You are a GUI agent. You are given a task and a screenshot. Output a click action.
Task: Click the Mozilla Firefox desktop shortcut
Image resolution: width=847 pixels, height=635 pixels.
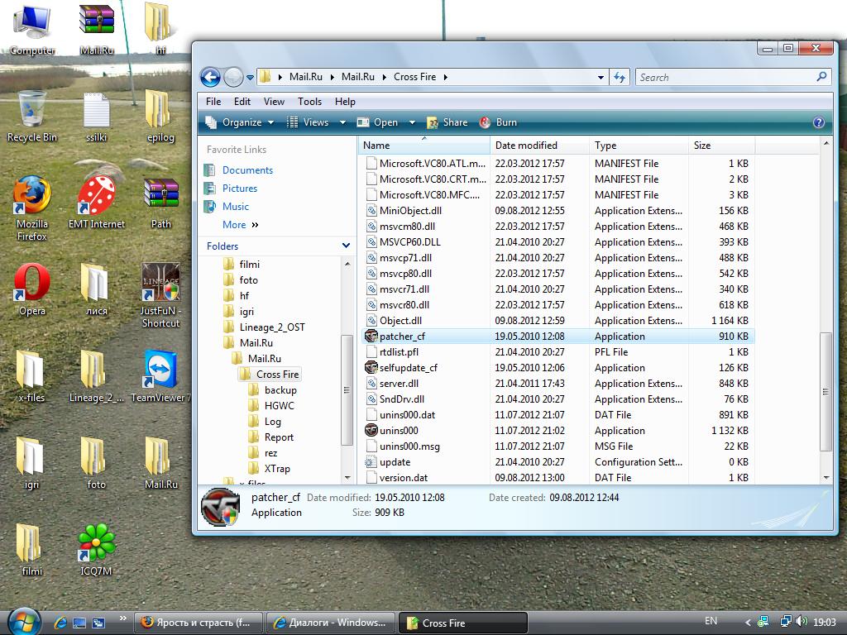[32, 208]
